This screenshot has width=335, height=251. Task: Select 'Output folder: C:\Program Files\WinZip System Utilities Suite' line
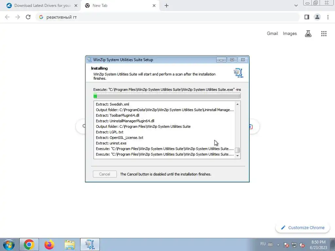[x=143, y=126]
